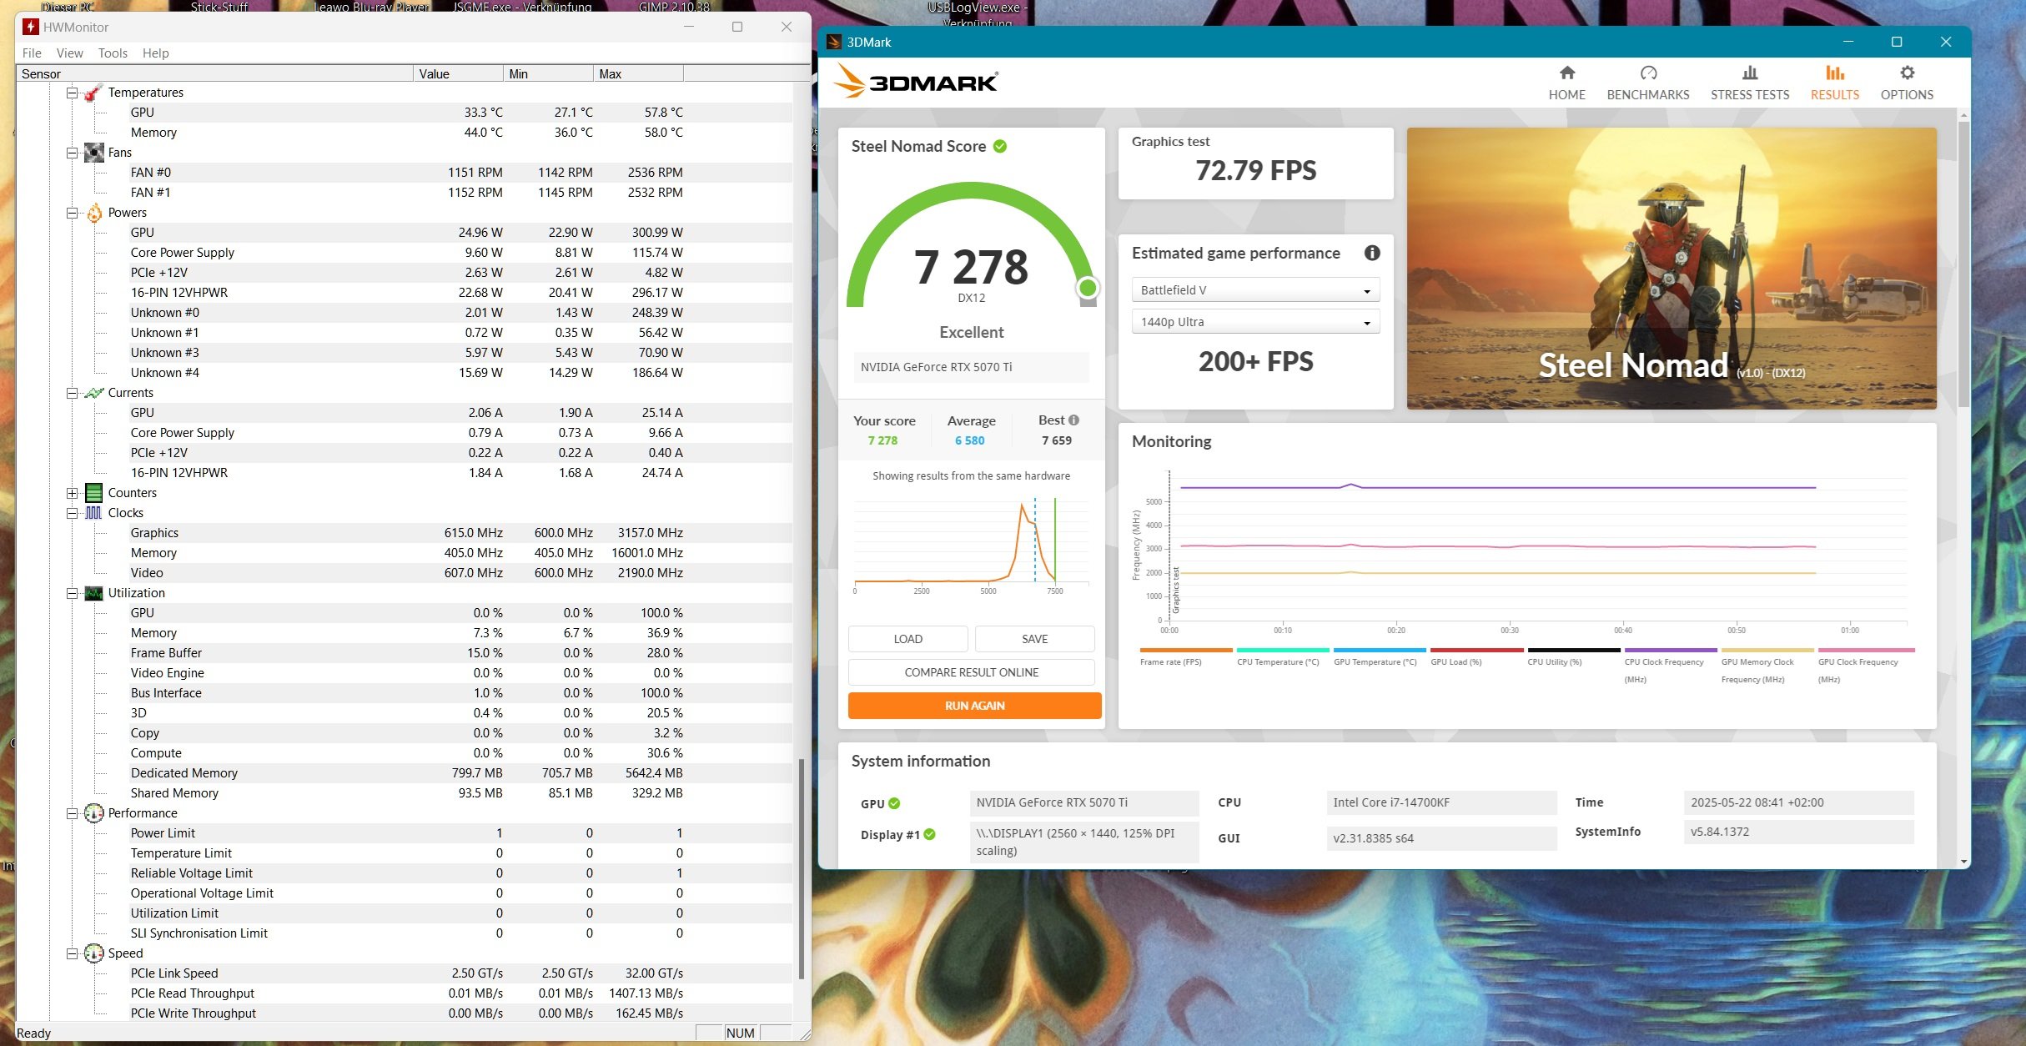Click the RUN AGAIN button
Viewport: 2026px width, 1046px height.
tap(973, 706)
